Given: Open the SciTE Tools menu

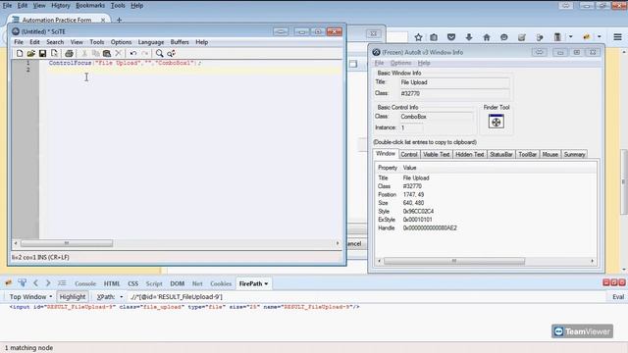Looking at the screenshot, I should 96,42.
